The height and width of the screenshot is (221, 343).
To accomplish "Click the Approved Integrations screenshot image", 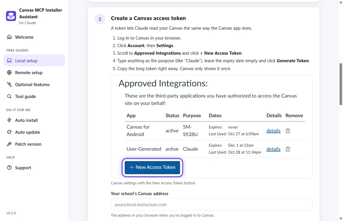I will (212, 127).
